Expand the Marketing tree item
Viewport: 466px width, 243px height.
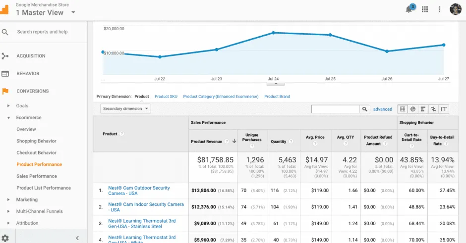[8, 199]
